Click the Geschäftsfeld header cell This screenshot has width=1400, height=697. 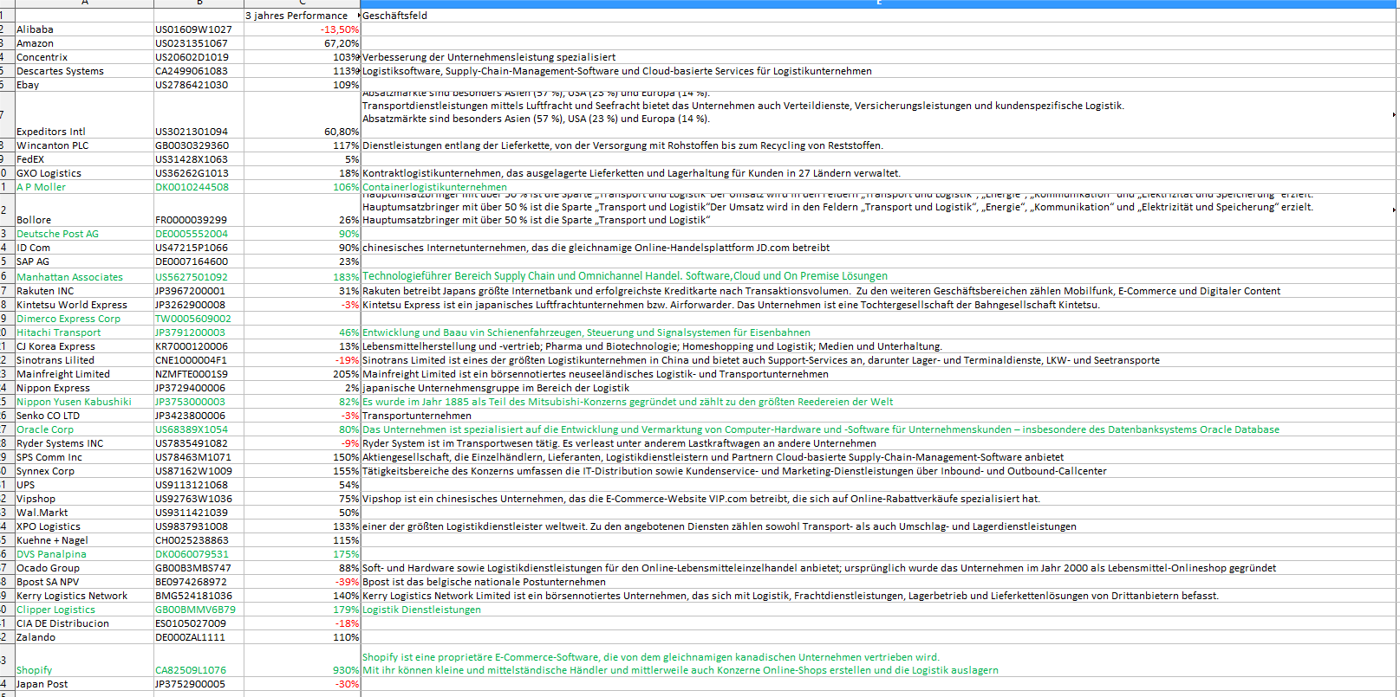[x=879, y=16]
